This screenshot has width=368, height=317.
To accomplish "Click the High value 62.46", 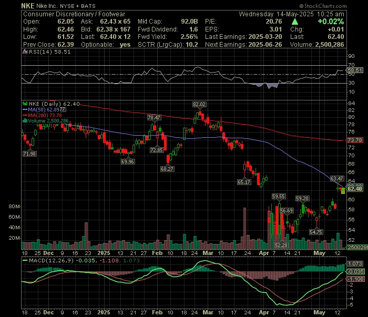I will coord(66,29).
